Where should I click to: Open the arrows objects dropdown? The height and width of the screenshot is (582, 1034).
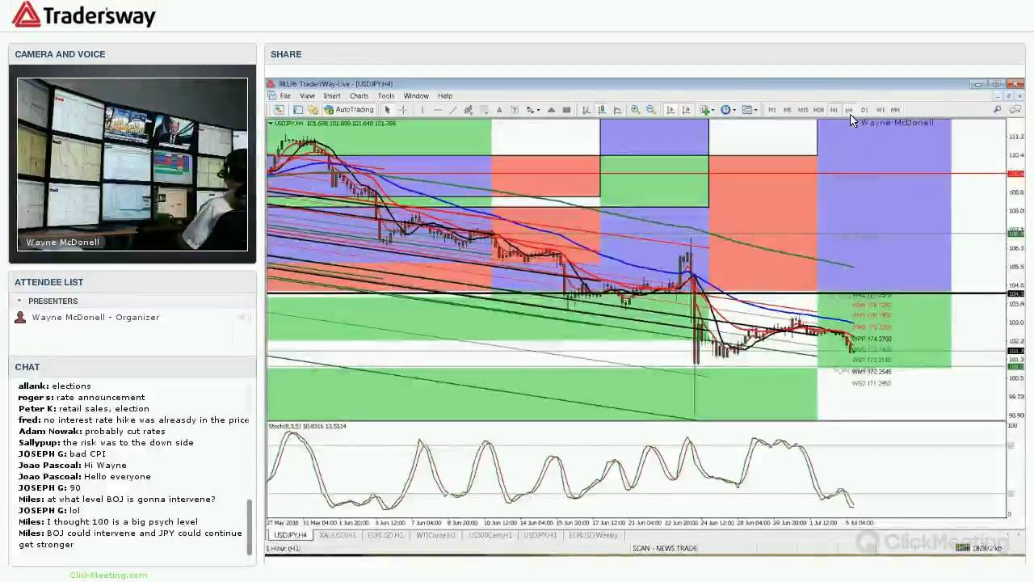pyautogui.click(x=532, y=110)
